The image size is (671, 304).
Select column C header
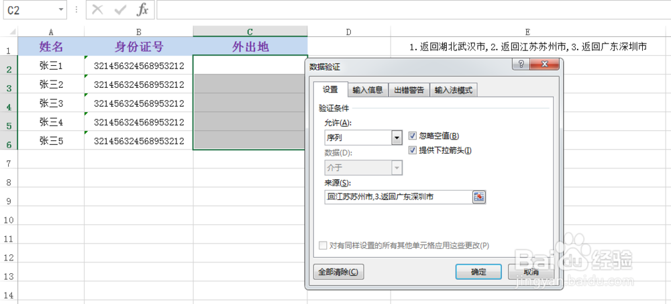[250, 32]
